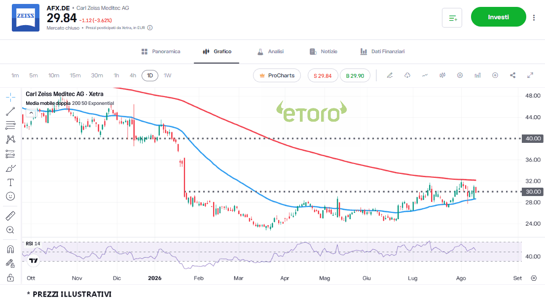Screen dimensions: 545x299
Task: Click the 40.00 price level label
Action: [533, 138]
